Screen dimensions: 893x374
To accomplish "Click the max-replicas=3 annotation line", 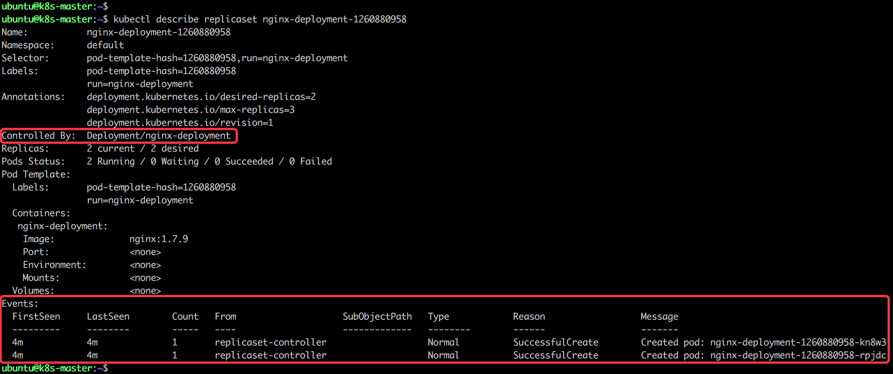I will tap(191, 110).
